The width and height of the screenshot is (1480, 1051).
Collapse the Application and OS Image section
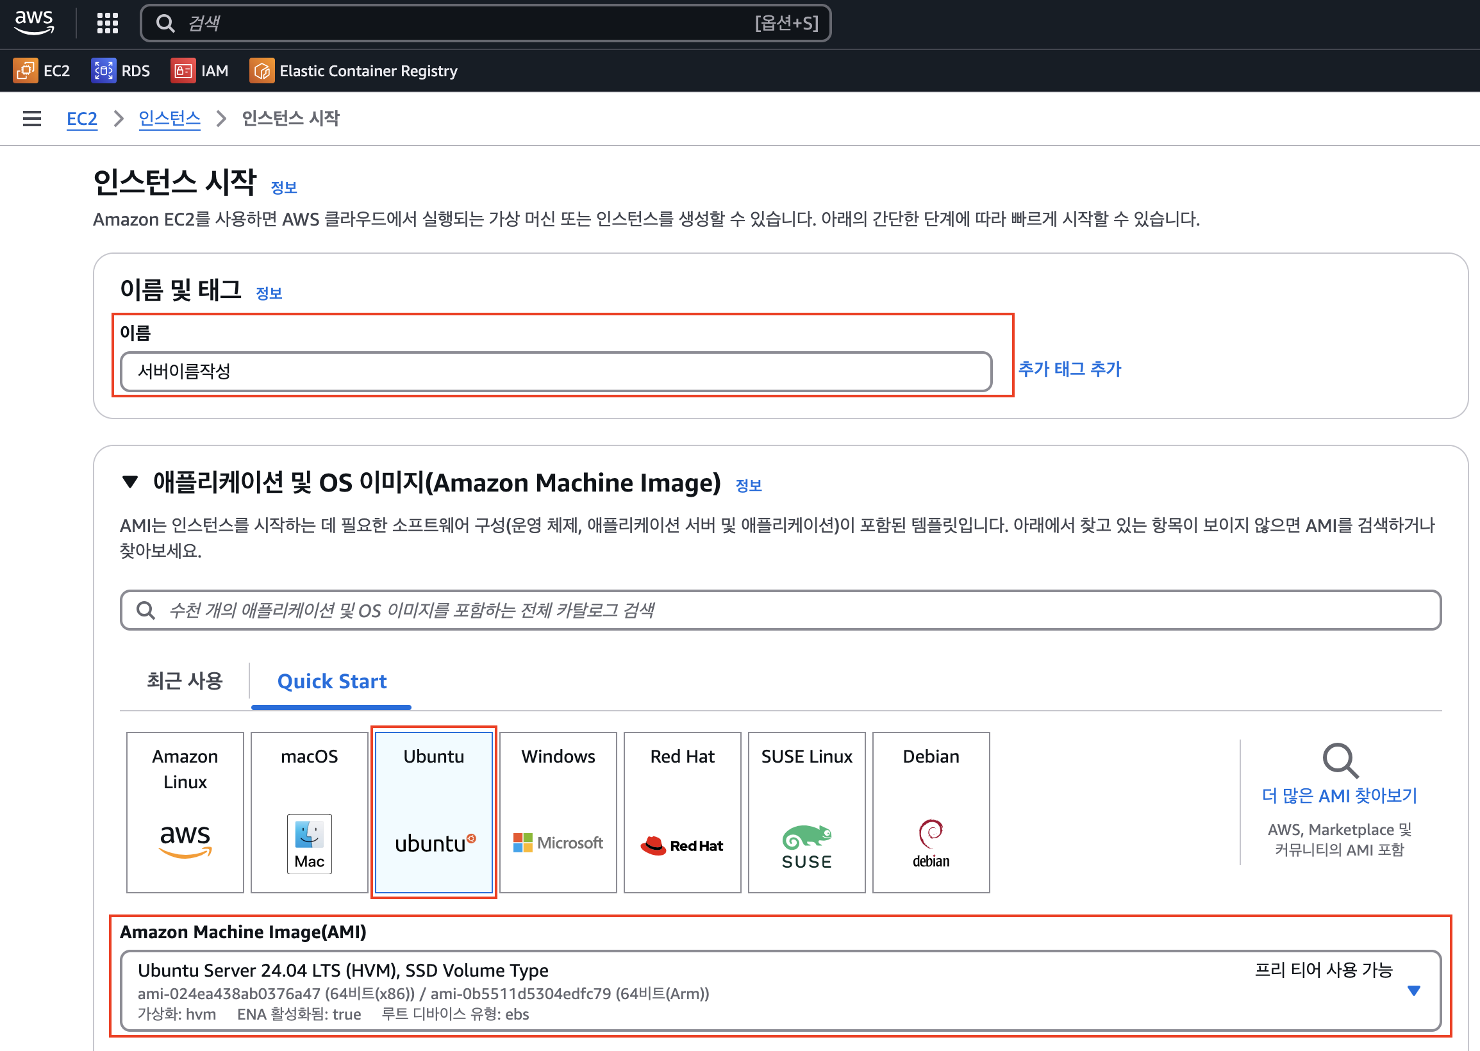130,482
